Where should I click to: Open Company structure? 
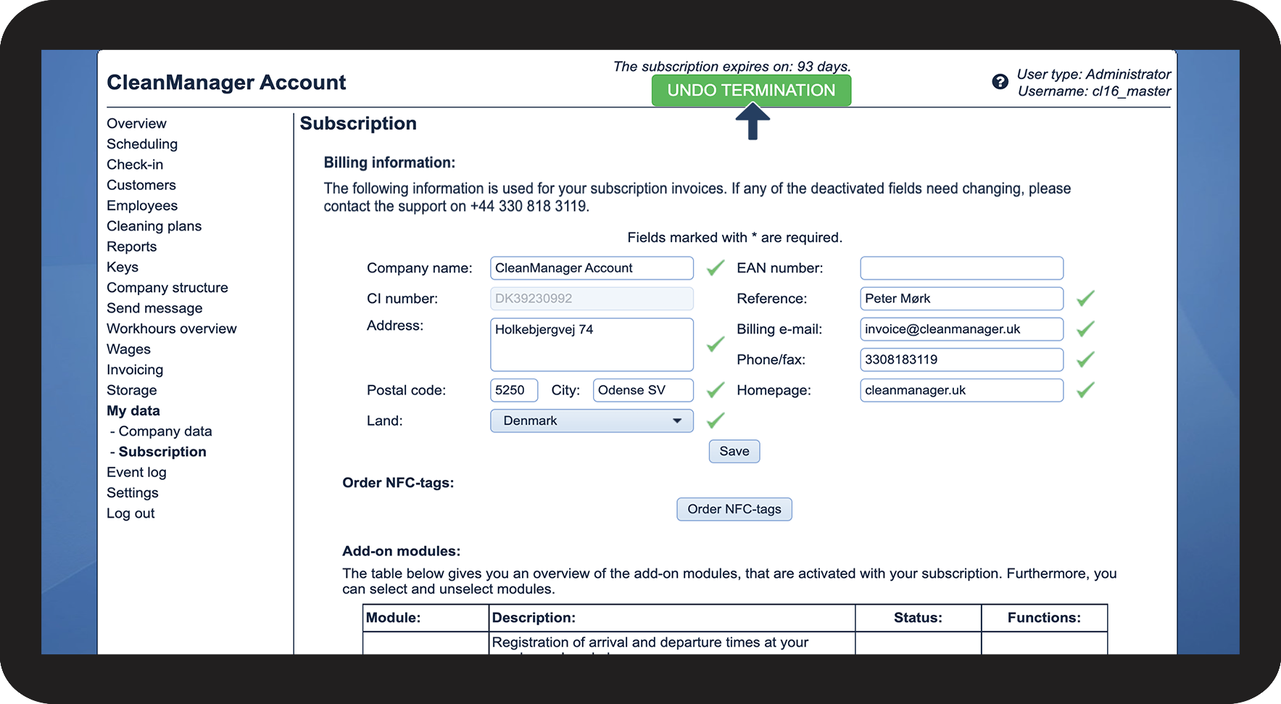[x=167, y=288]
